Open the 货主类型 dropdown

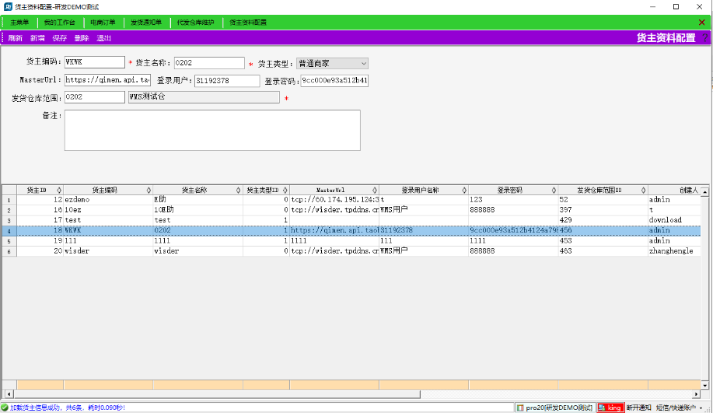(363, 63)
